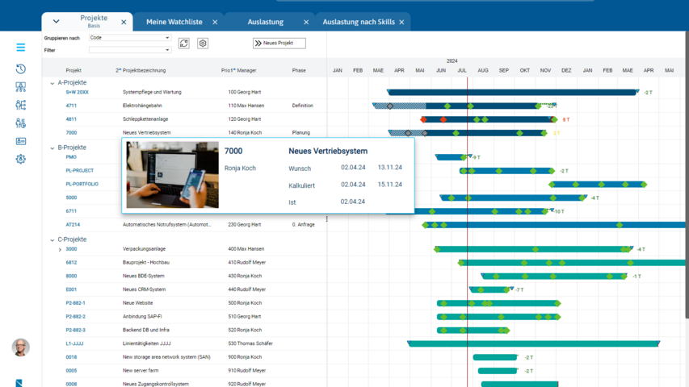Image resolution: width=689 pixels, height=387 pixels.
Task: Click the history clock icon in sidebar
Action: [20, 69]
